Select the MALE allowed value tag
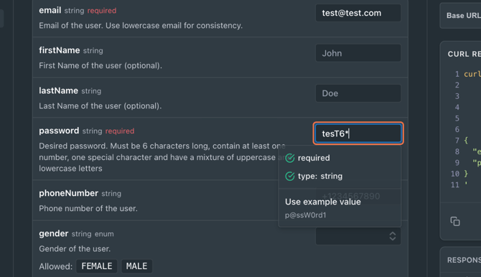481x277 pixels. 137,266
